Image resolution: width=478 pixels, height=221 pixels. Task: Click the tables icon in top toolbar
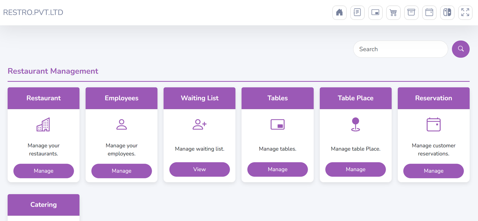coord(375,13)
